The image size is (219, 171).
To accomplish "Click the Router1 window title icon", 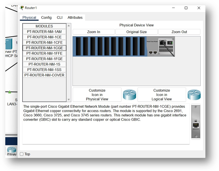I will [x=22, y=8].
